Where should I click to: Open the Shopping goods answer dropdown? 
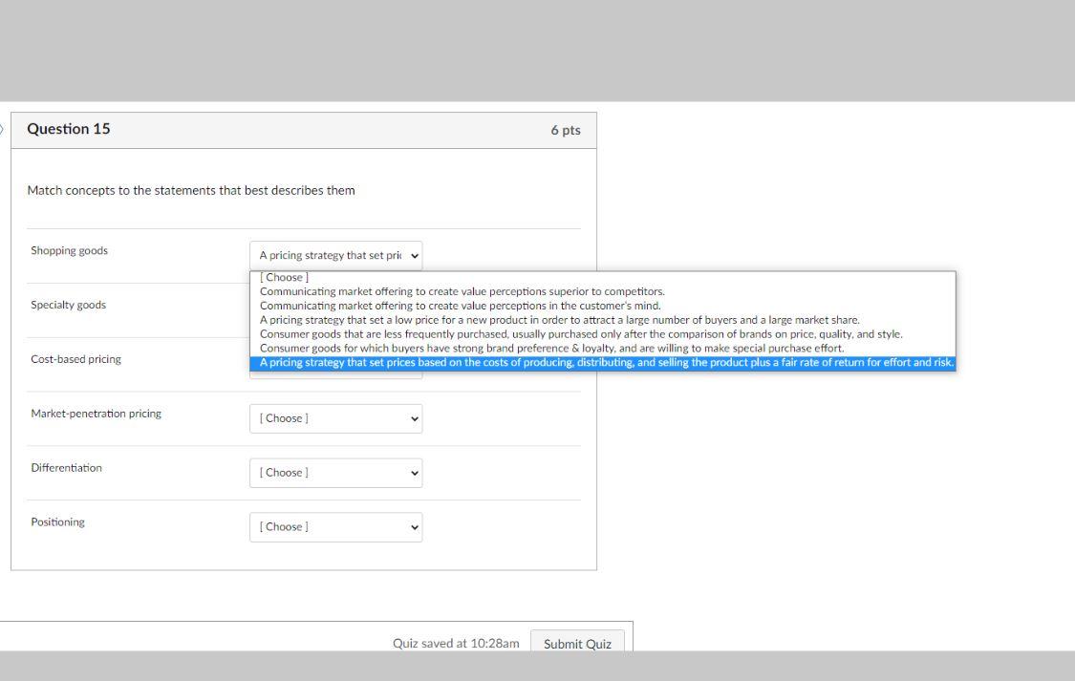[336, 256]
